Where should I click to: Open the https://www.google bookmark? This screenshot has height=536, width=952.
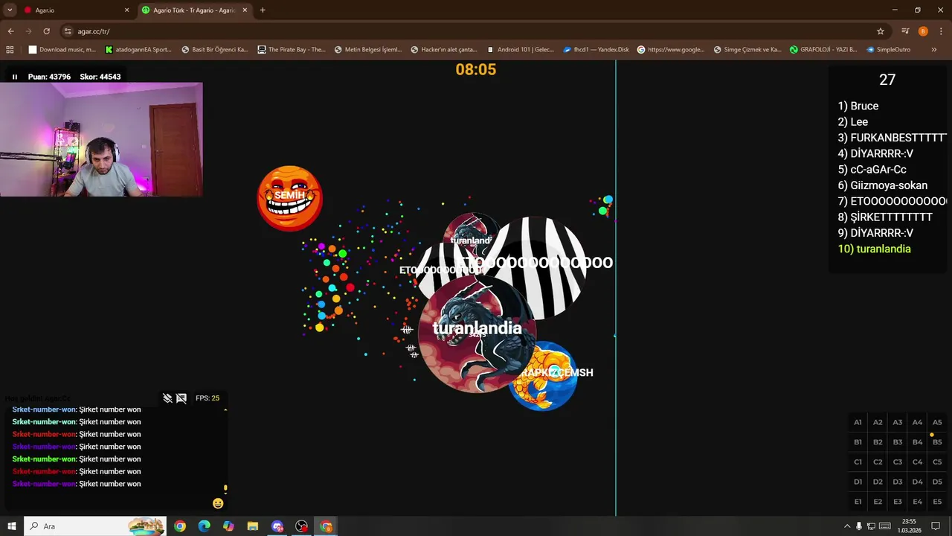coord(671,50)
